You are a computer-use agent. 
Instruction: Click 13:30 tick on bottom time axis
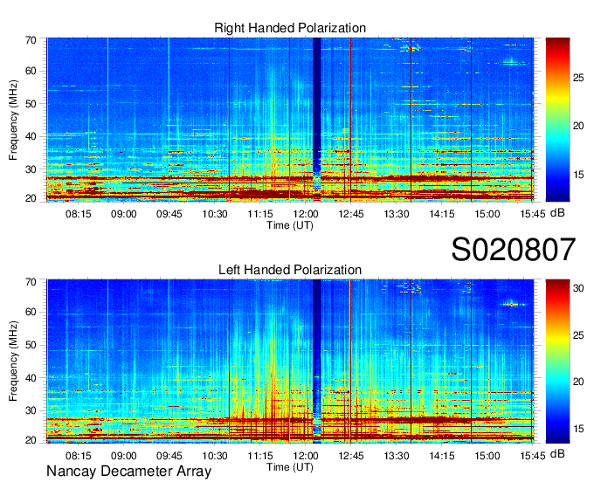click(397, 456)
